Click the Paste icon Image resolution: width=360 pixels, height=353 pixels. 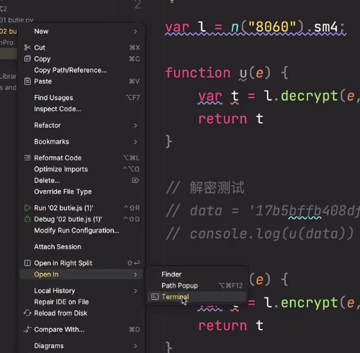coord(27,81)
